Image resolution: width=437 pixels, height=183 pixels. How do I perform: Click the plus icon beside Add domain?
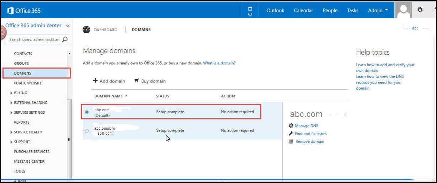[x=95, y=81]
